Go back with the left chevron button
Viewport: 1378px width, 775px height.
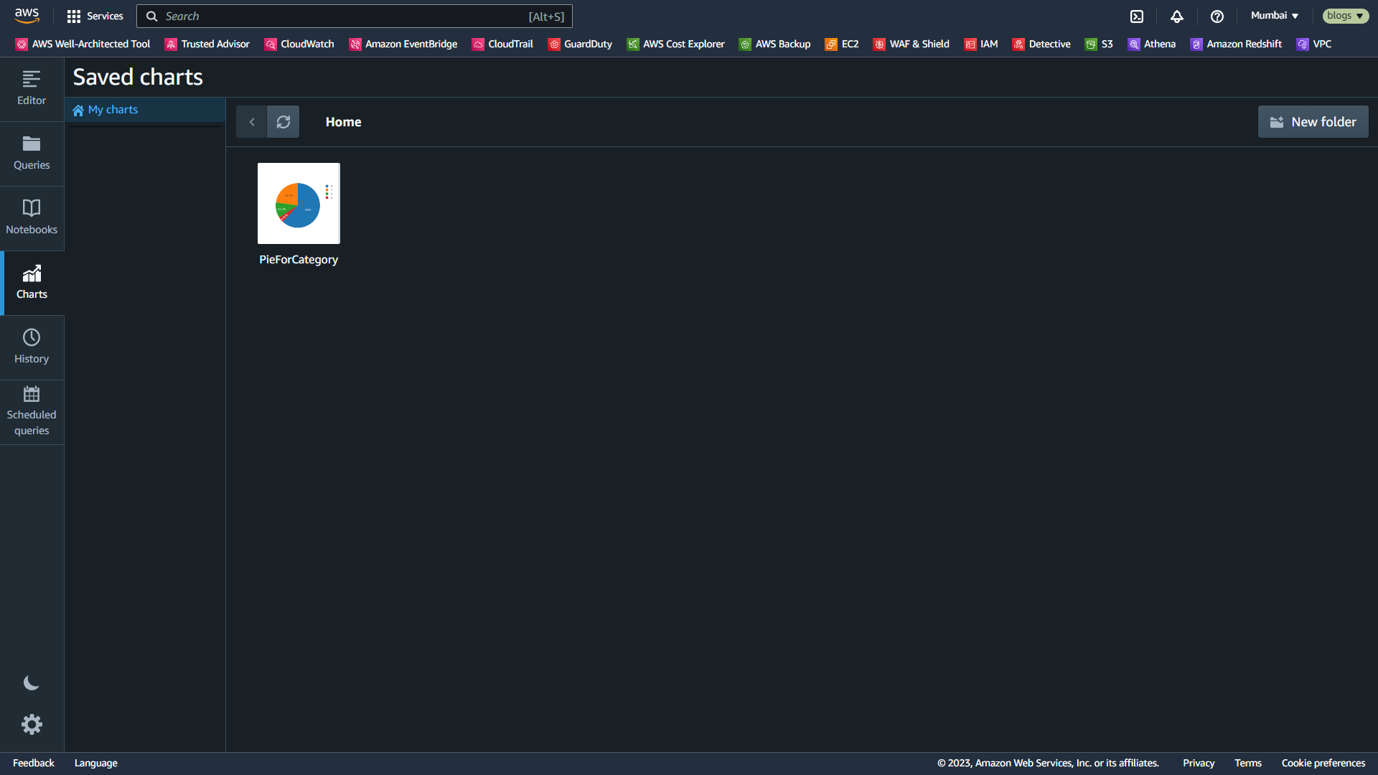coord(252,122)
